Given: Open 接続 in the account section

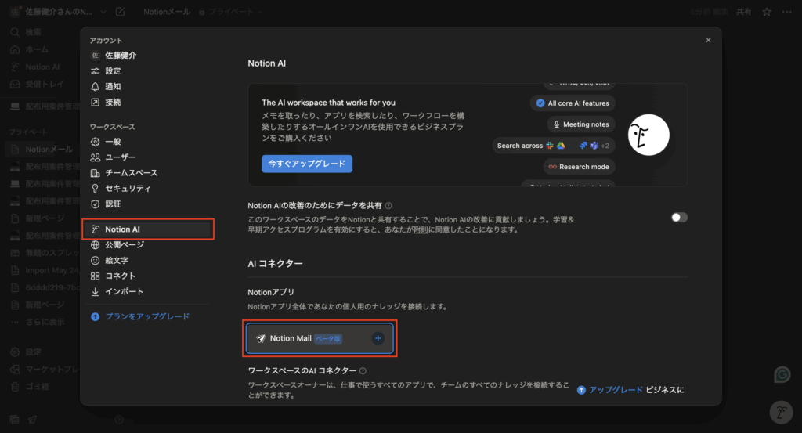Looking at the screenshot, I should 113,102.
